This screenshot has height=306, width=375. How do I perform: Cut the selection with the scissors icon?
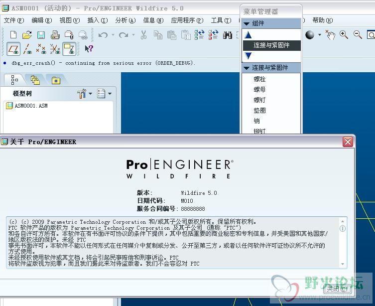click(143, 35)
